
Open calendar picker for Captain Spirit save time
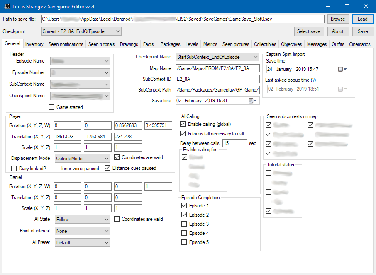(x=342, y=69)
